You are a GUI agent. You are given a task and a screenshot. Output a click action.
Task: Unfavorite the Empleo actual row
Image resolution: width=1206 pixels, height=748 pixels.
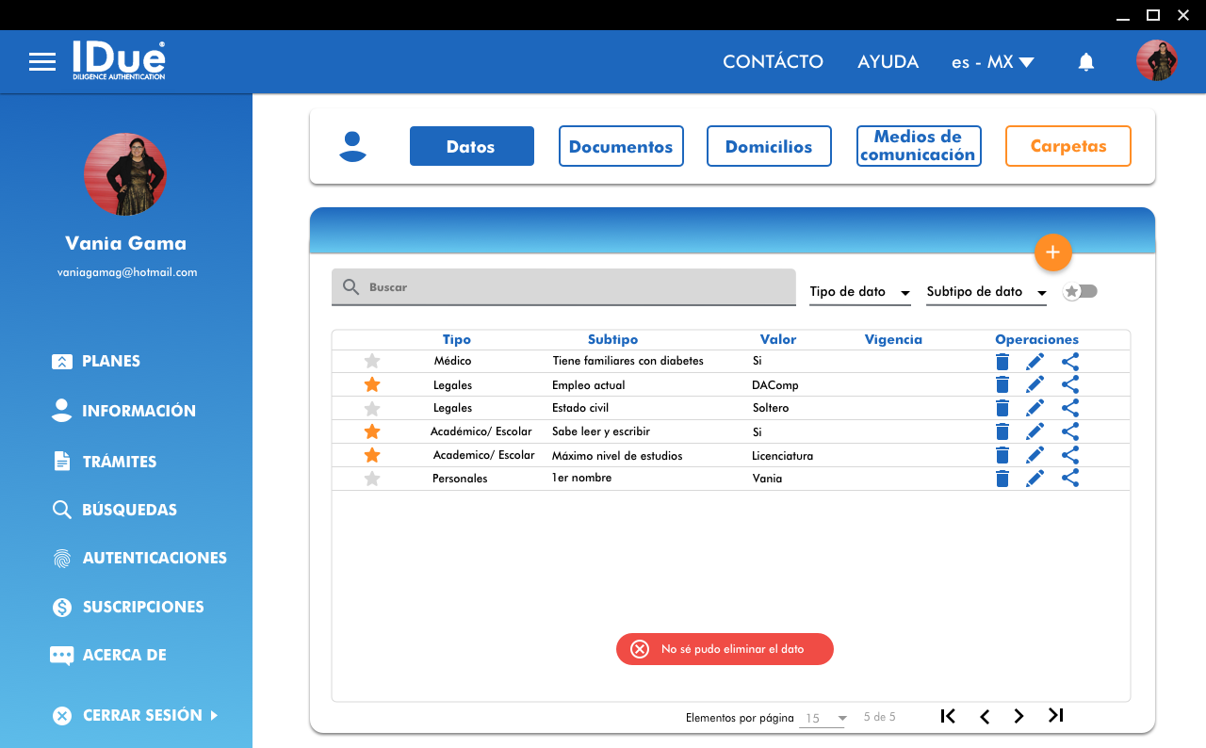372,384
